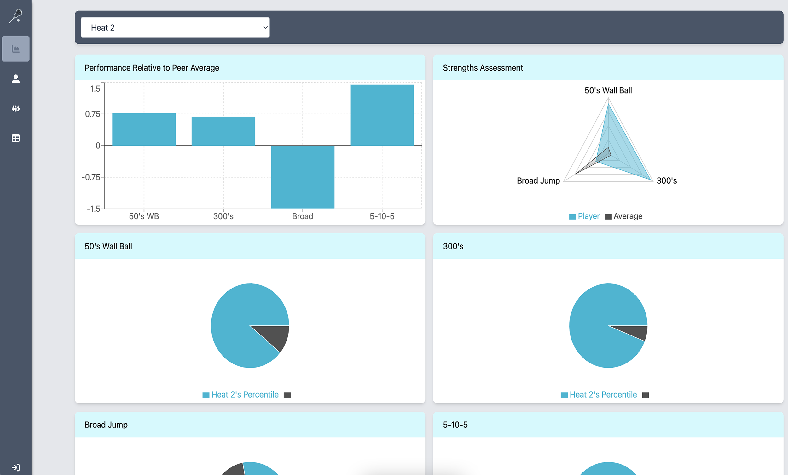Open the charts dashboard sidebar icon

pyautogui.click(x=16, y=49)
